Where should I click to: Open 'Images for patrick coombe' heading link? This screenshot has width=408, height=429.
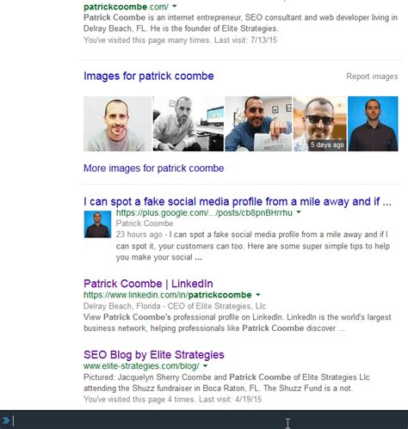(149, 77)
